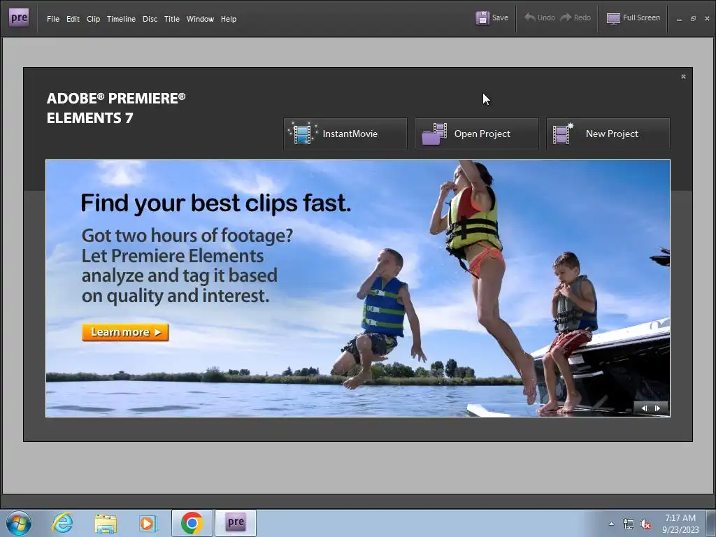The width and height of the screenshot is (716, 537).
Task: Show hidden system tray icons
Action: 611,524
